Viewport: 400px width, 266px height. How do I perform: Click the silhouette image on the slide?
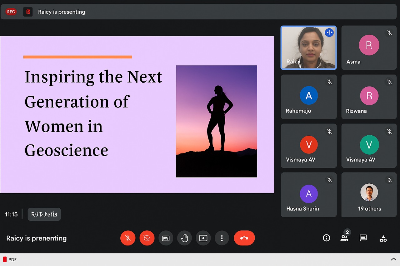click(216, 121)
